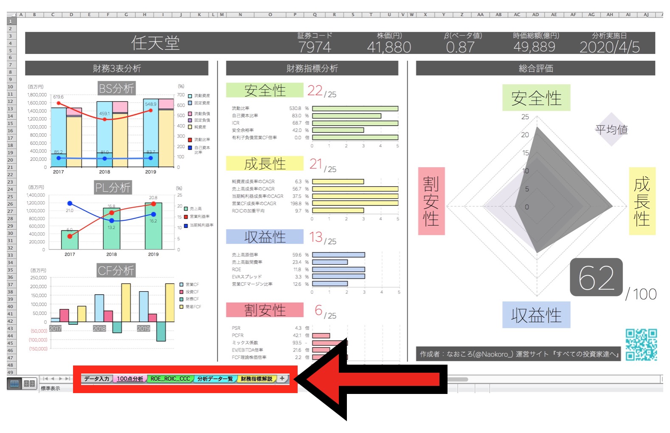Select the PL分析 chart title
This screenshot has height=433, width=670.
pyautogui.click(x=113, y=187)
